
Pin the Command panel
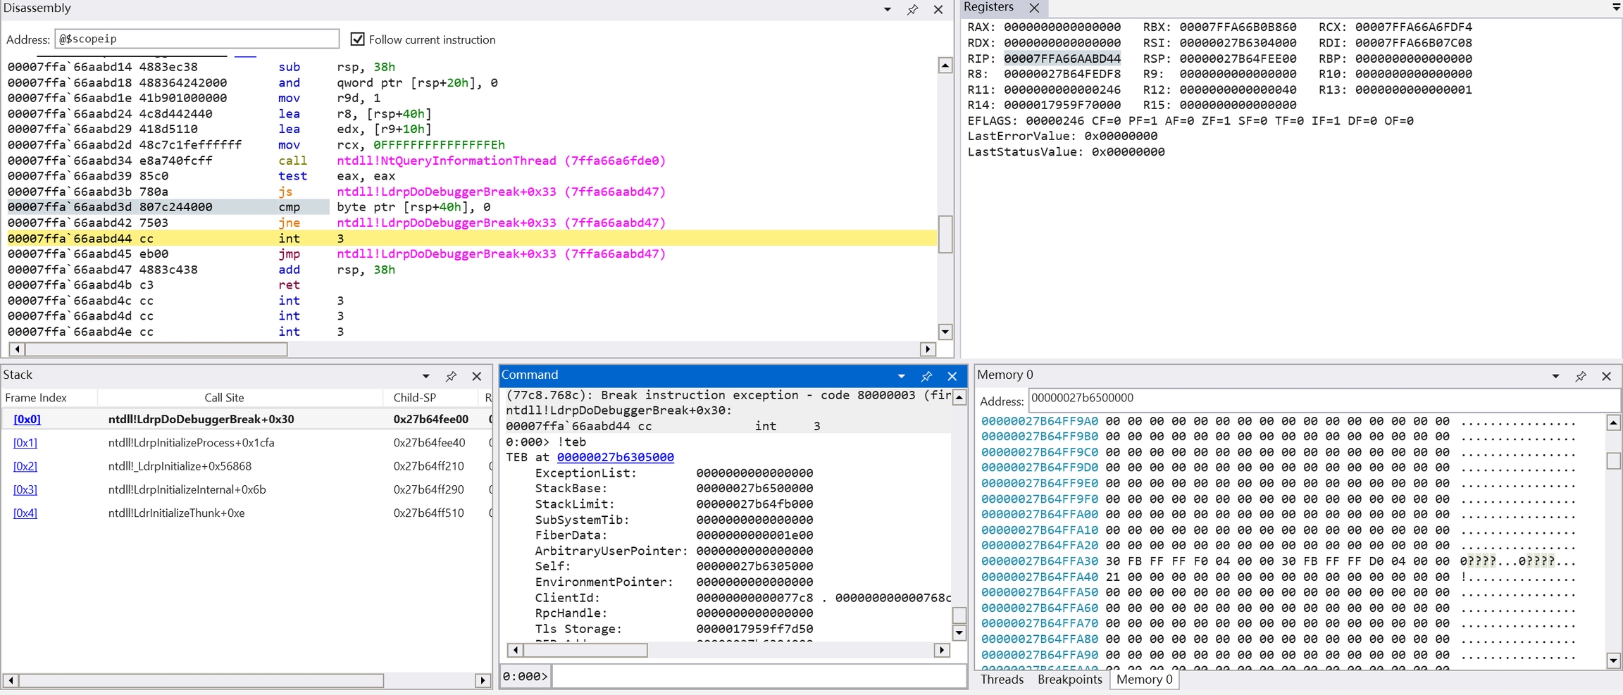click(x=926, y=376)
